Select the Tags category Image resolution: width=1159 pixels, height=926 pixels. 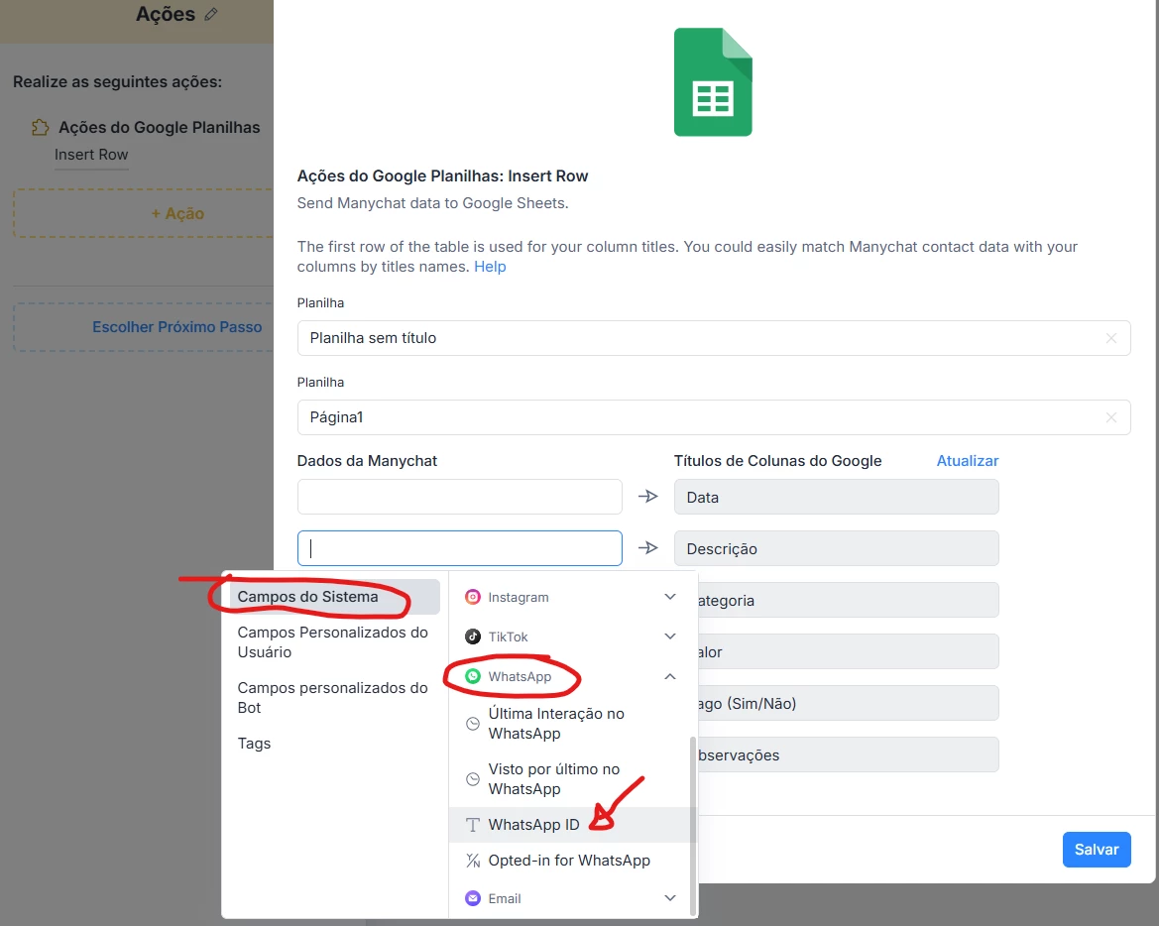point(334,744)
